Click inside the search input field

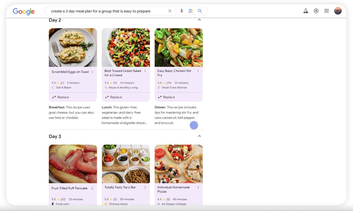(x=107, y=11)
